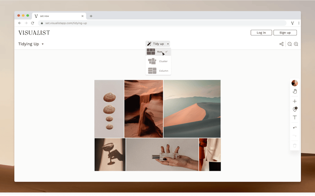
Task: Collapse the Tidy up dropdown arrow
Action: 168,44
